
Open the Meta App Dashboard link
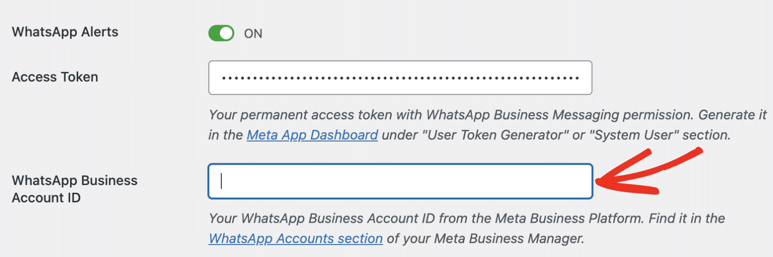(x=312, y=135)
